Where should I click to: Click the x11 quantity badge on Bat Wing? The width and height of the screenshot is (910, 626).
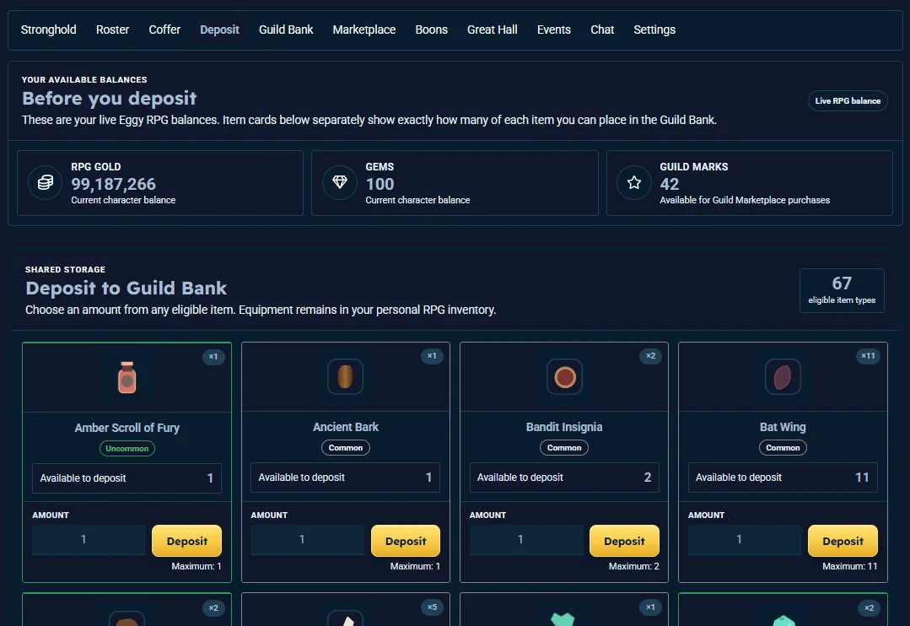868,356
